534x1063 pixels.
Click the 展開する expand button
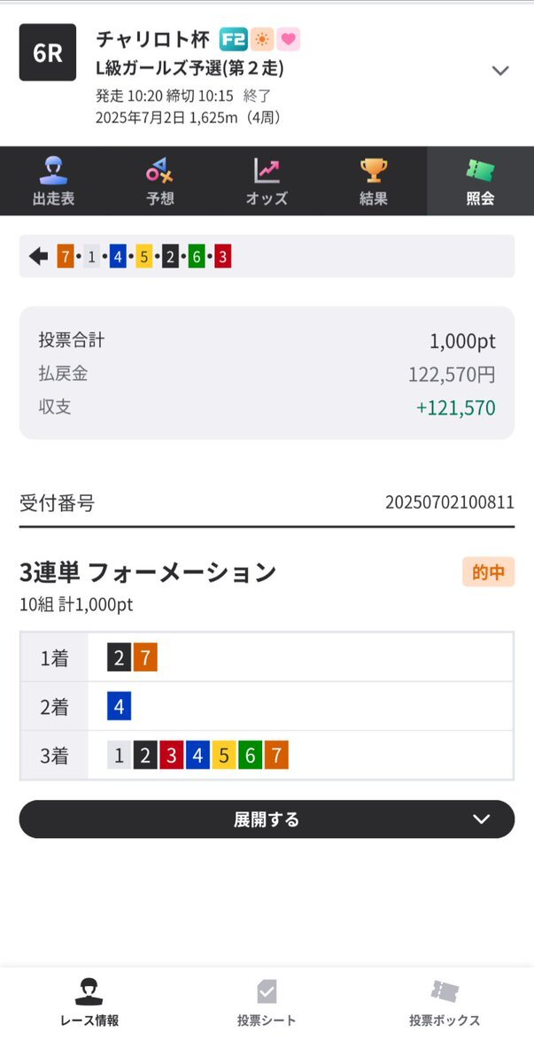point(267,819)
